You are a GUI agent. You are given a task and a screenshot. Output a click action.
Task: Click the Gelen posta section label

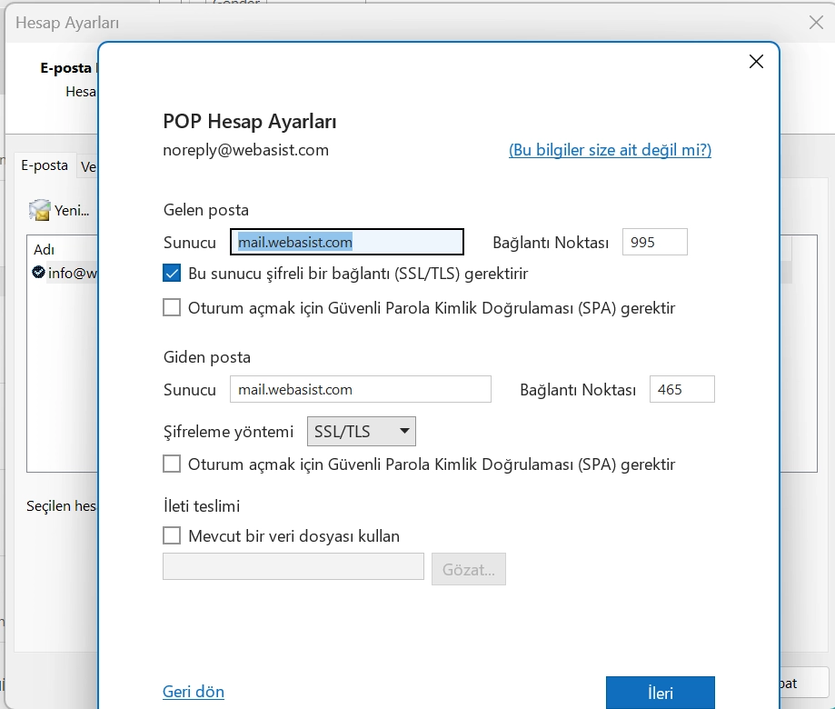(x=205, y=210)
